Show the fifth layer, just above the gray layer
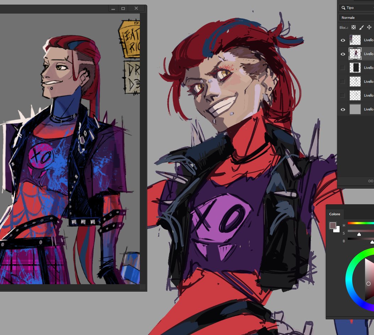 343,96
